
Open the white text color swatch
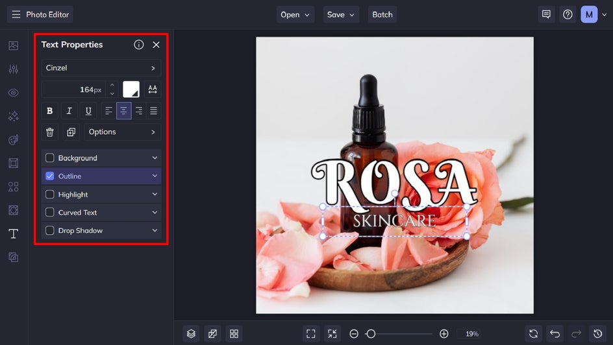(131, 89)
